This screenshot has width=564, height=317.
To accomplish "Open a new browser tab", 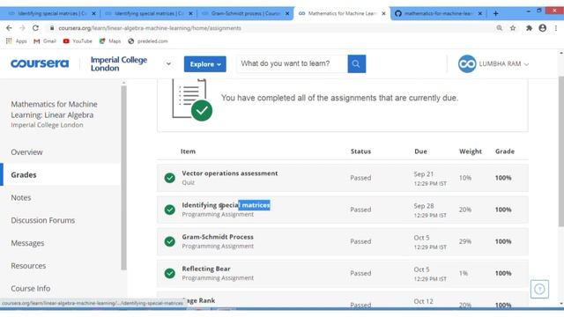I will 495,13.
